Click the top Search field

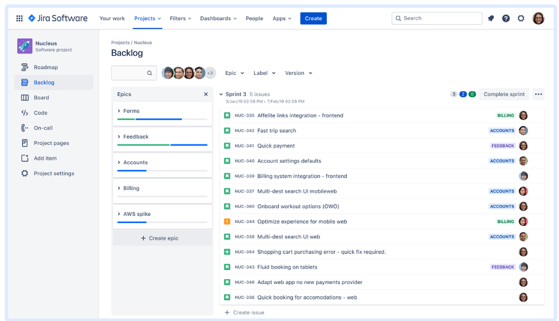(x=436, y=18)
